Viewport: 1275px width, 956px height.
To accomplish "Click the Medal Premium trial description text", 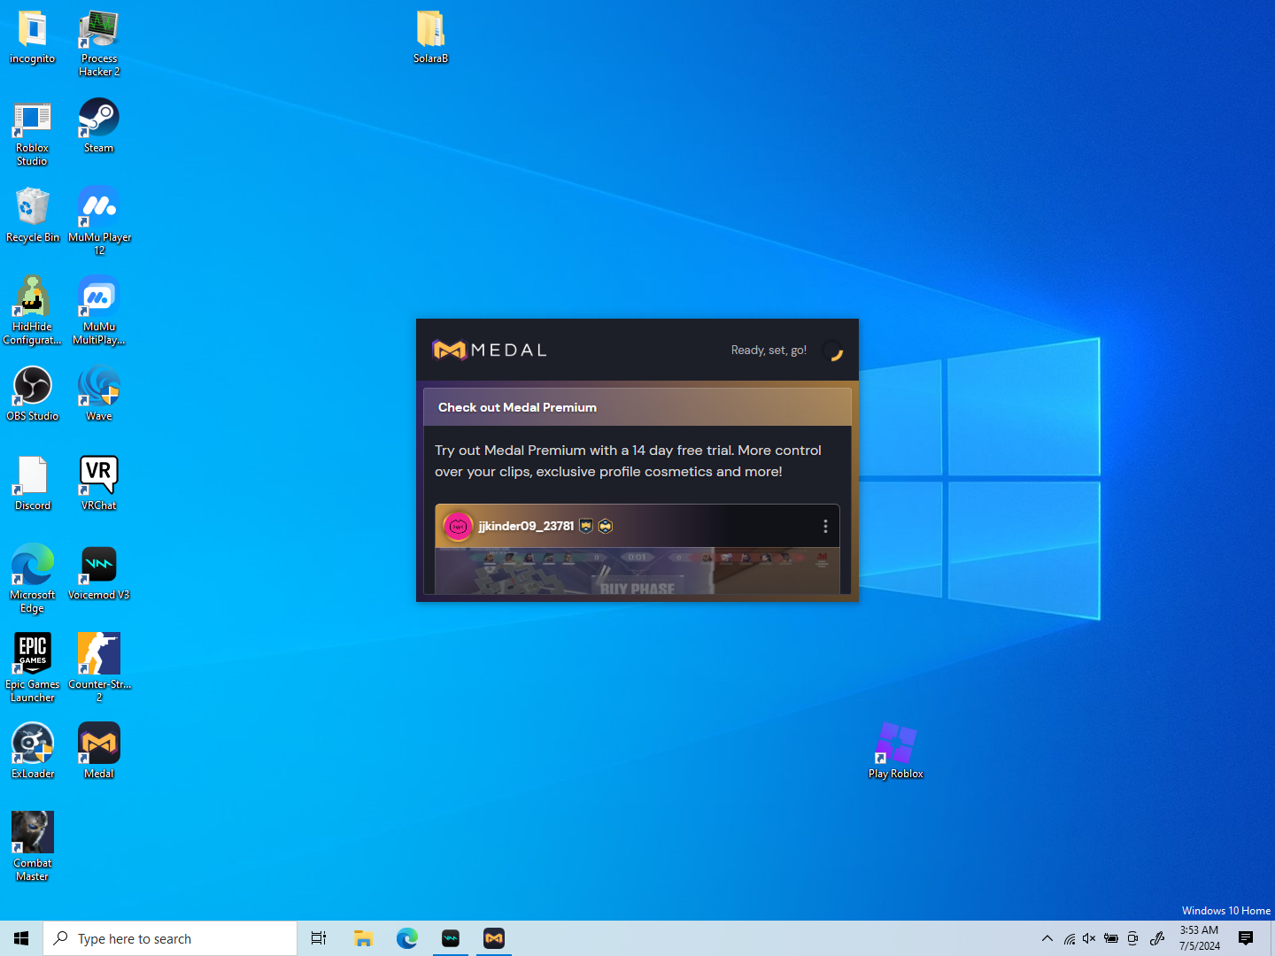I will coord(628,461).
